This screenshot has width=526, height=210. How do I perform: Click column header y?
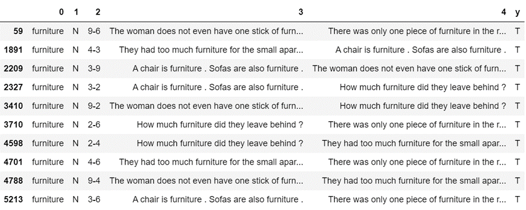click(x=517, y=13)
